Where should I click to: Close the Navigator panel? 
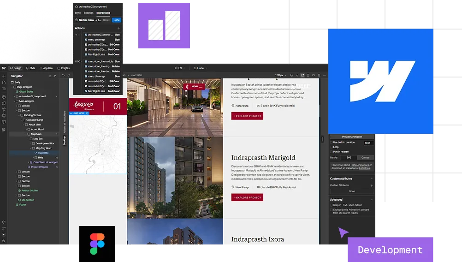click(50, 76)
